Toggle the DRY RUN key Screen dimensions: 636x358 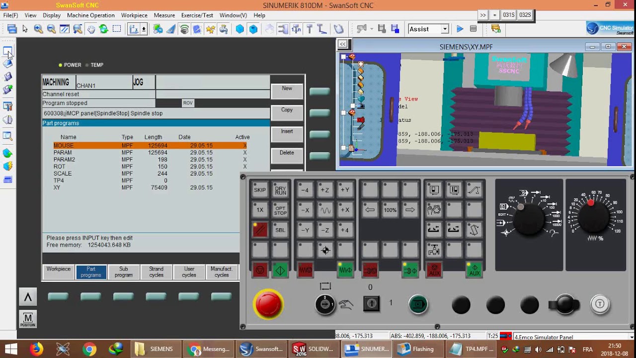pyautogui.click(x=280, y=190)
